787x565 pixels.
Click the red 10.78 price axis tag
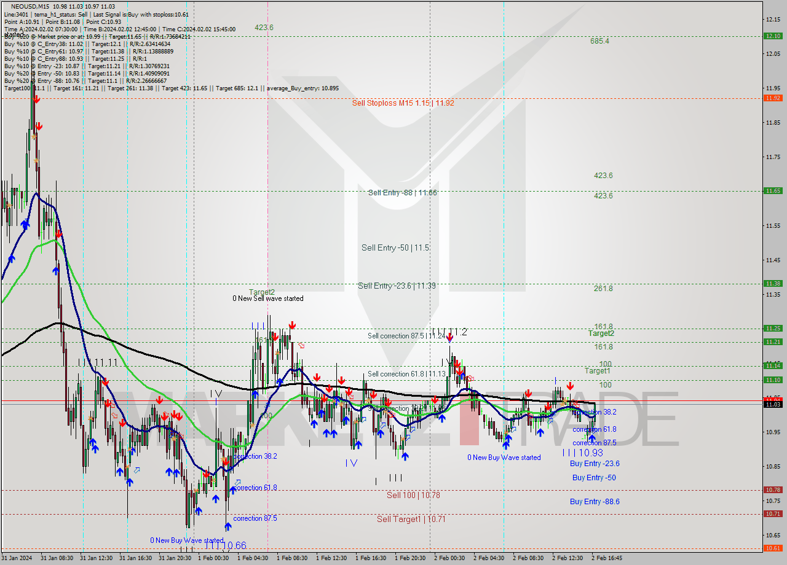pyautogui.click(x=773, y=489)
